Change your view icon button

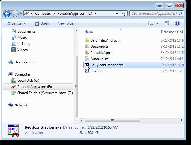[x=150, y=23]
